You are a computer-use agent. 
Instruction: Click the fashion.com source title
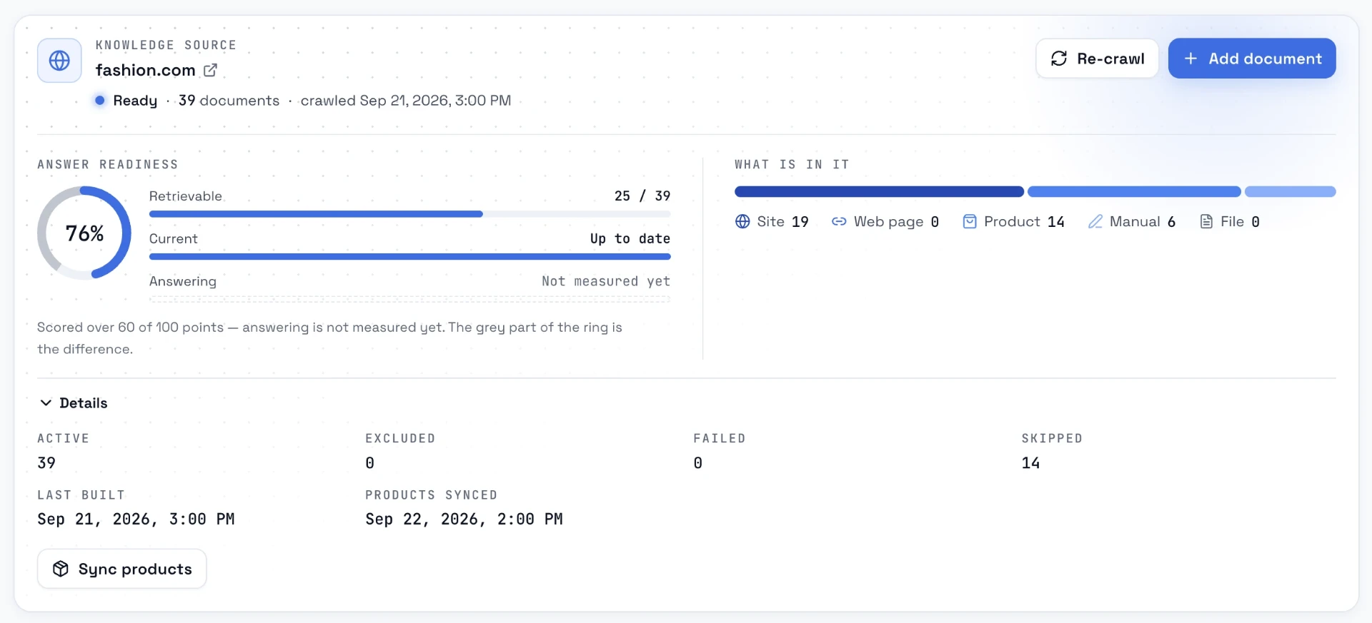point(146,70)
